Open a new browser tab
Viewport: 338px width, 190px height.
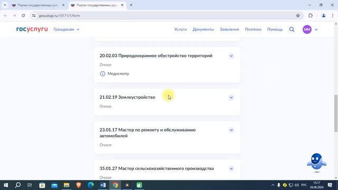[131, 5]
